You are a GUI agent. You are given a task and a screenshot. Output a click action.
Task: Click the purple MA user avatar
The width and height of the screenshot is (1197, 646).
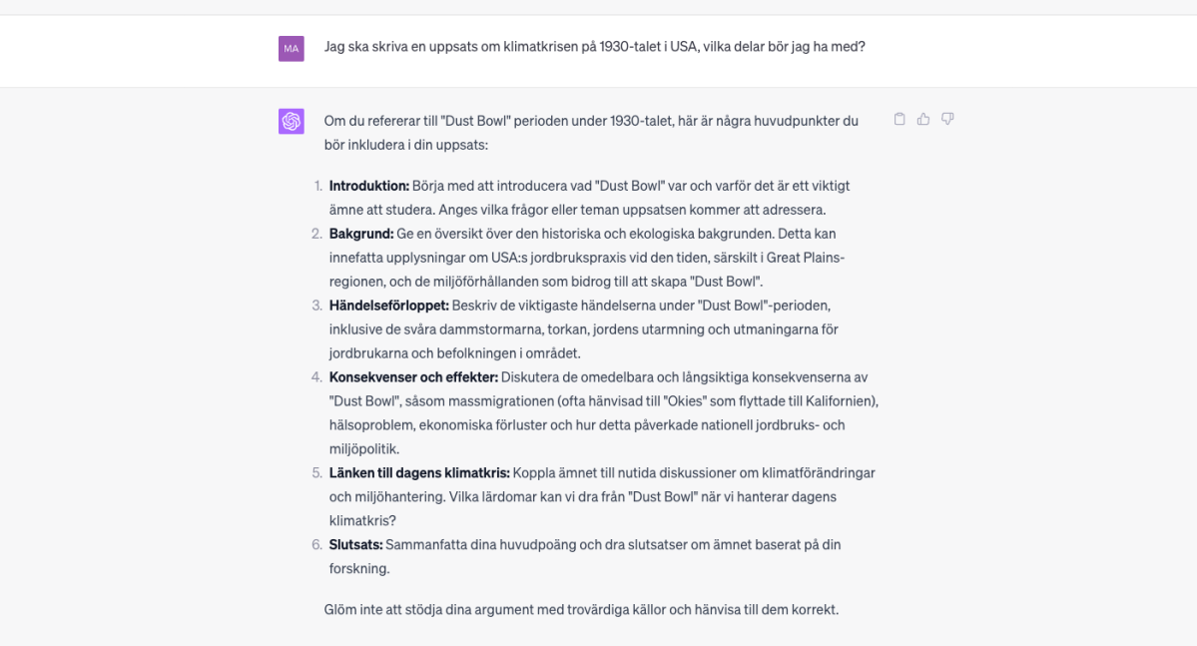pyautogui.click(x=291, y=48)
